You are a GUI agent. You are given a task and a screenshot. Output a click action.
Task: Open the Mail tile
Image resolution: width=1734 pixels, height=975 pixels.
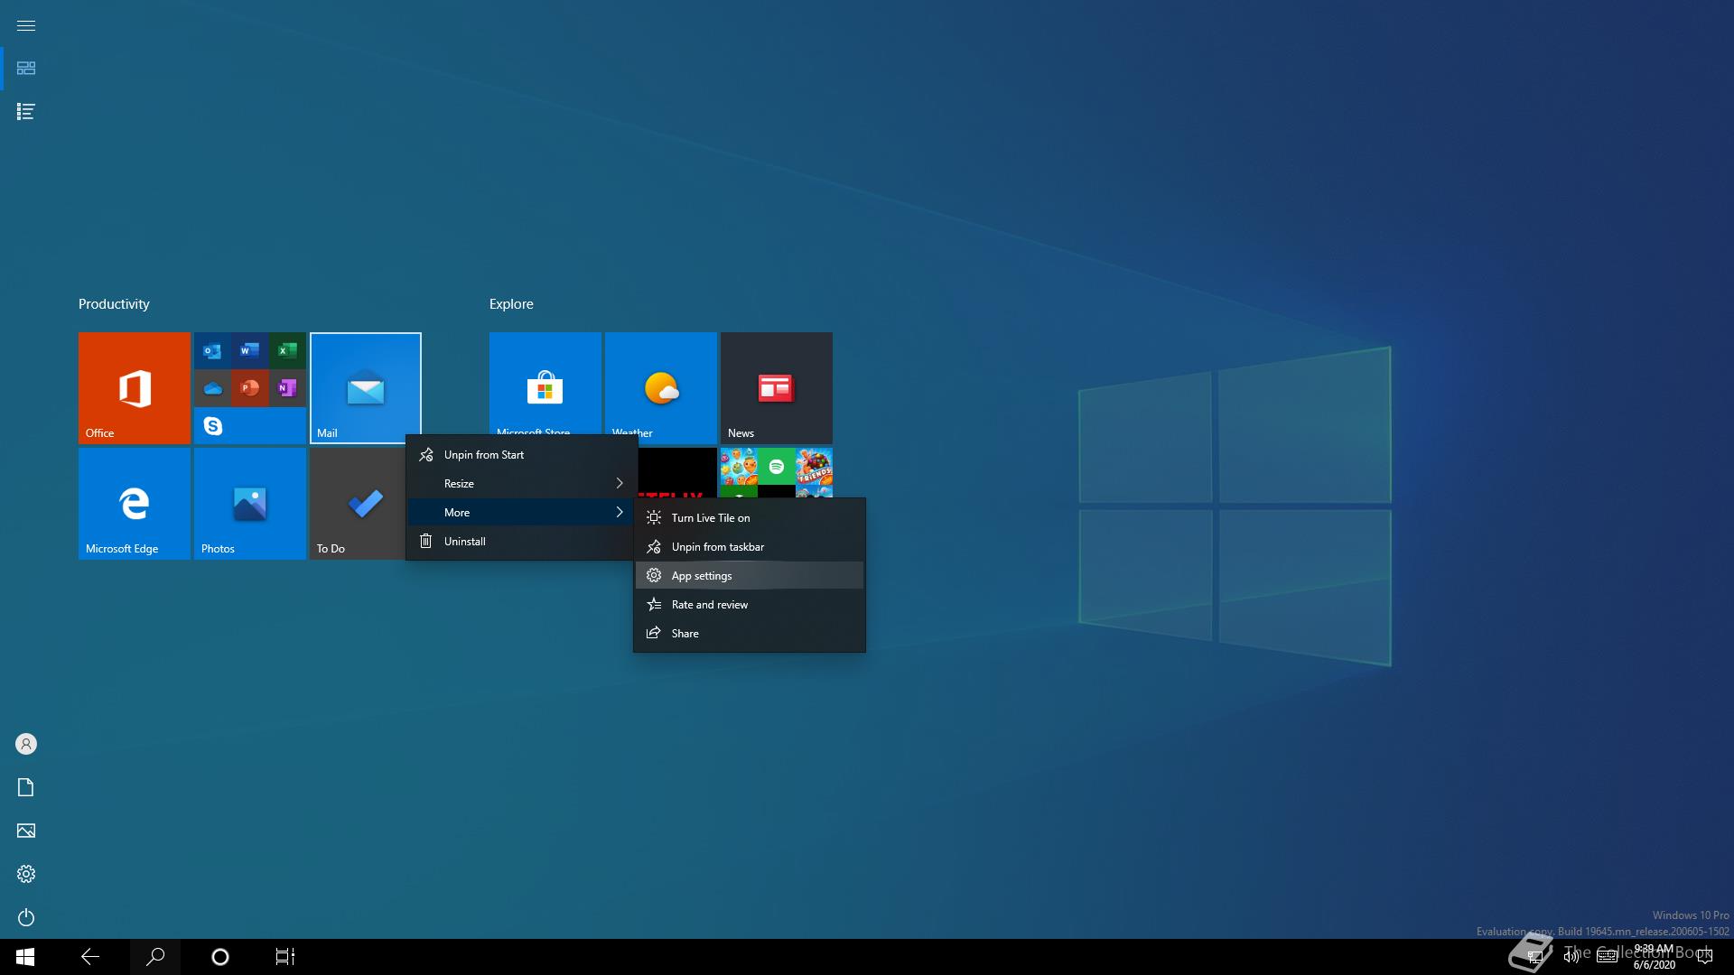pyautogui.click(x=366, y=388)
